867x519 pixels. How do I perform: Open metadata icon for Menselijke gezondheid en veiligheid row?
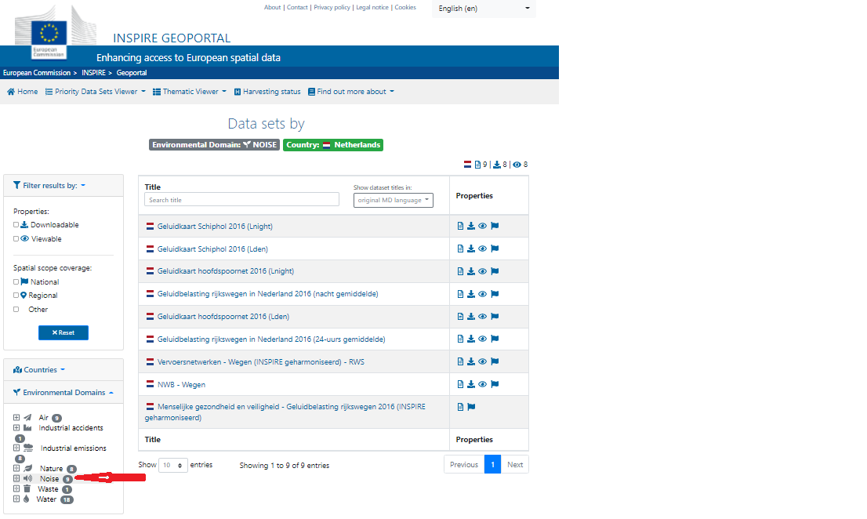(x=460, y=407)
